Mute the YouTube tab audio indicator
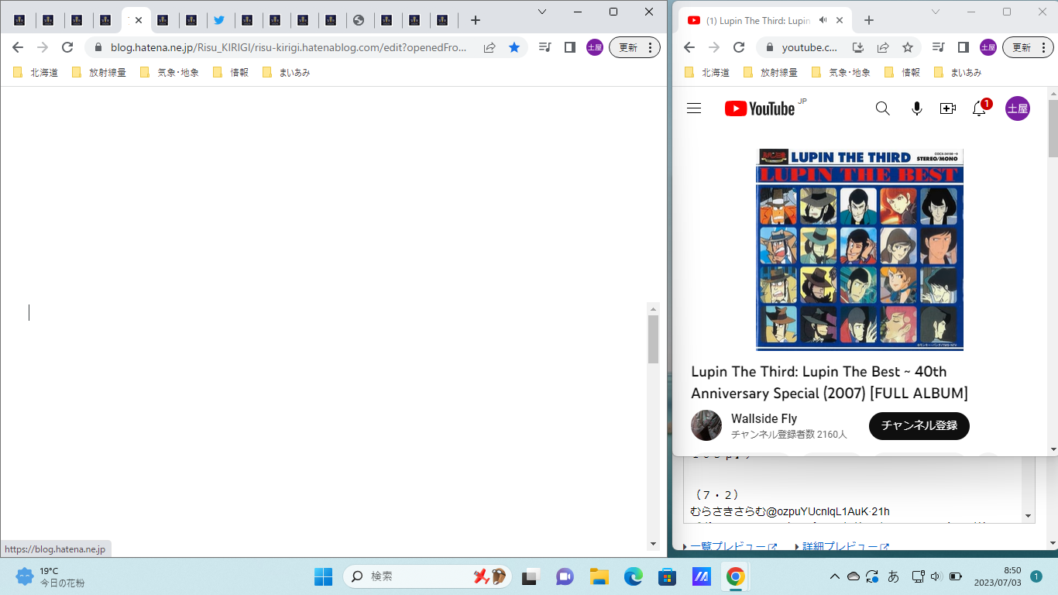The image size is (1058, 595). pyautogui.click(x=823, y=20)
